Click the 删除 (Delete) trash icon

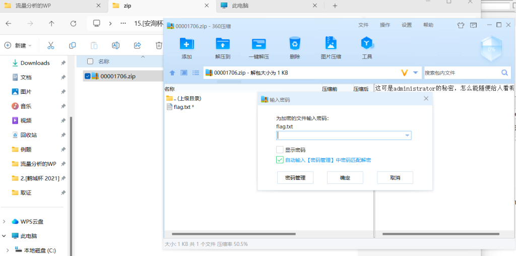295,44
